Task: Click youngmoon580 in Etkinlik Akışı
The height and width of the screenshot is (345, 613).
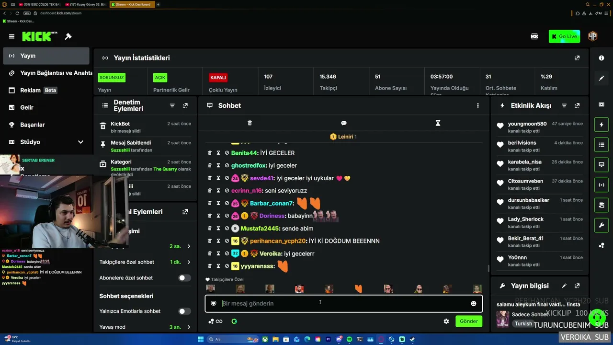Action: point(527,124)
